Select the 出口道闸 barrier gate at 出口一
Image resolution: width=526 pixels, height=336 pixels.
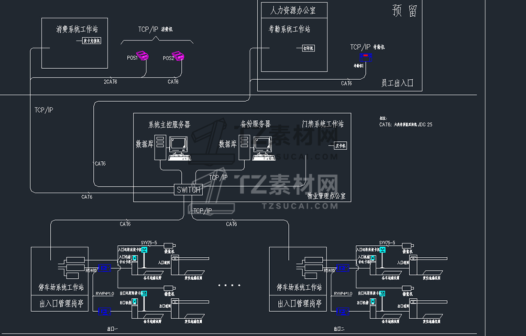(x=189, y=308)
